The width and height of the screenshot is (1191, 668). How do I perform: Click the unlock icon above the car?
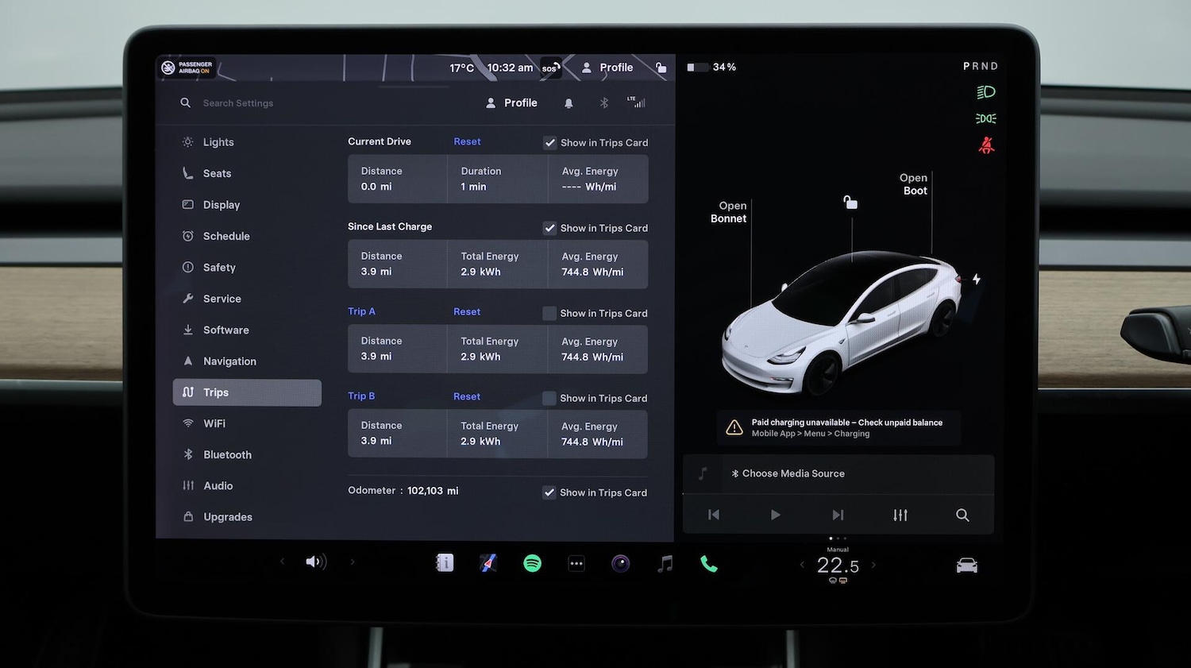pyautogui.click(x=850, y=203)
